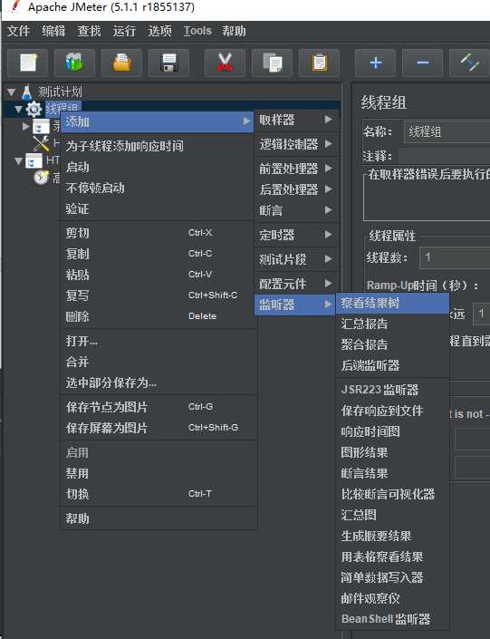Choose 打开... in the context menu
Screen dimensions: 490x639
[158, 341]
